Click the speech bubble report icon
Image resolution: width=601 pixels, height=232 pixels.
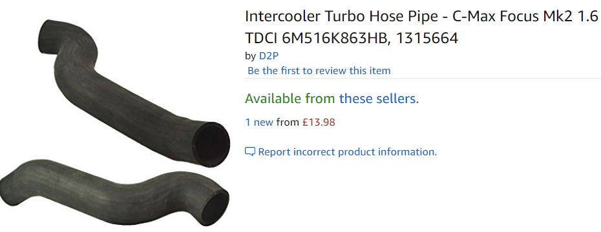point(250,151)
